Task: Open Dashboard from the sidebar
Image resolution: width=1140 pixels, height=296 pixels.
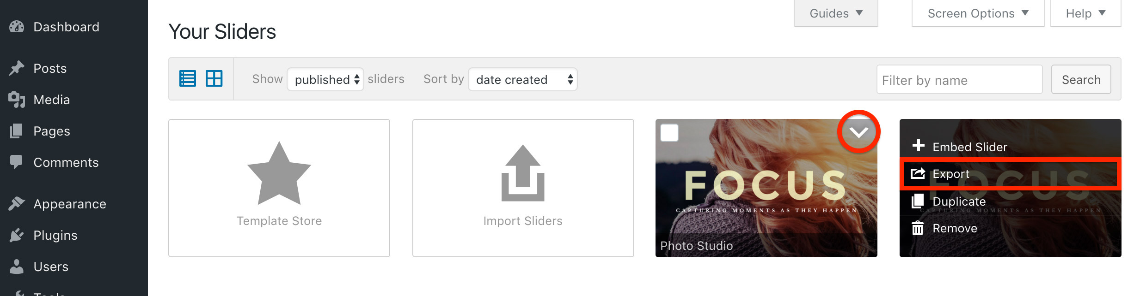Action: point(66,27)
